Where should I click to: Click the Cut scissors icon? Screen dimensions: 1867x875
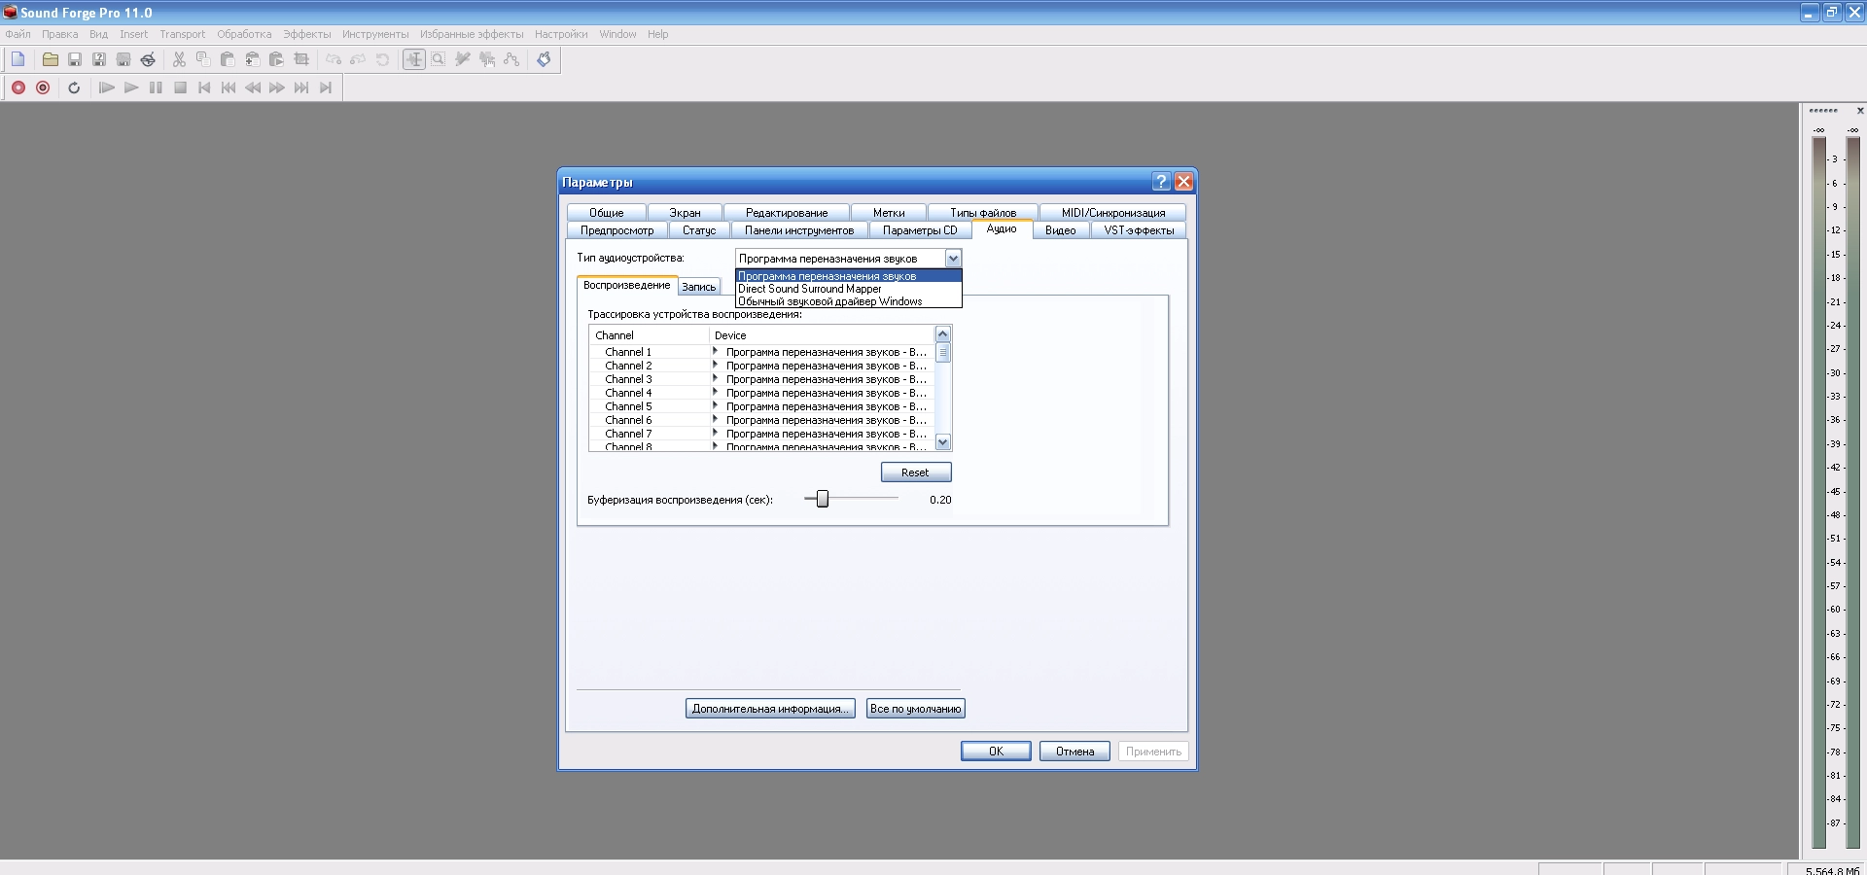[x=179, y=59]
